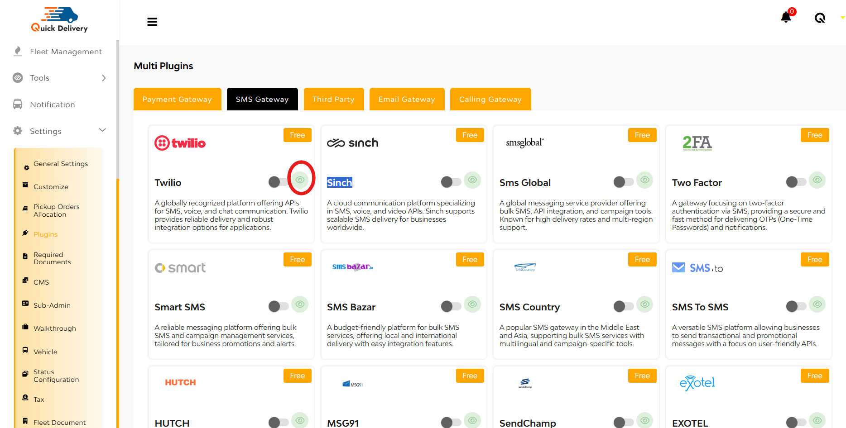Open the notifications bell icon
Viewport: 846px width, 428px height.
pos(786,17)
